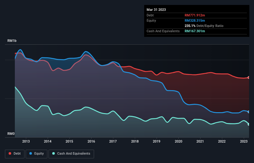Viewport: 254px width, 163px height.
Task: Select the 2019 axis label
Action: click(157, 141)
